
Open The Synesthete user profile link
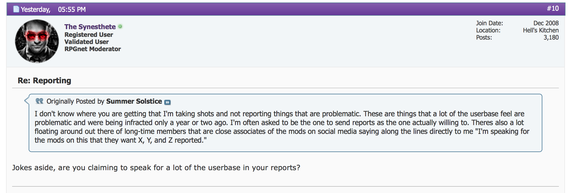[x=90, y=27]
